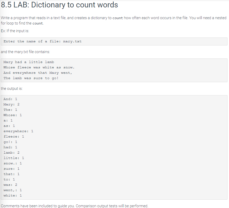Click the output line 'sure: 1'
This screenshot has width=229, height=208.
[x=11, y=169]
